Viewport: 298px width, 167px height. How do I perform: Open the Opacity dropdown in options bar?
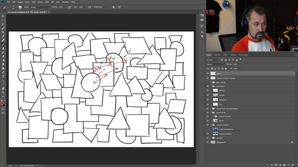[x=65, y=7]
